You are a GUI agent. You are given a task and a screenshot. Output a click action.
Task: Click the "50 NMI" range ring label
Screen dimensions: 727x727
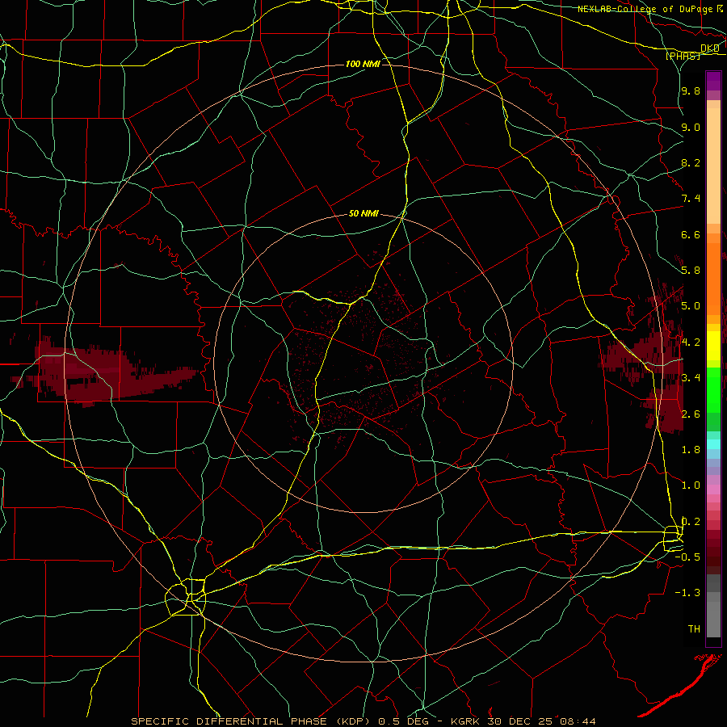point(363,213)
